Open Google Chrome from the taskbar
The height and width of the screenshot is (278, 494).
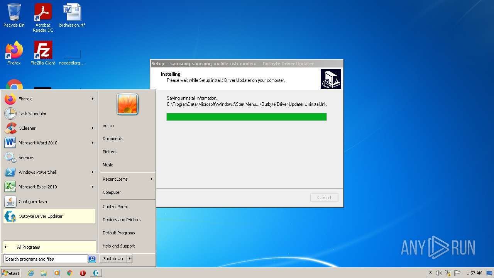coord(70,273)
